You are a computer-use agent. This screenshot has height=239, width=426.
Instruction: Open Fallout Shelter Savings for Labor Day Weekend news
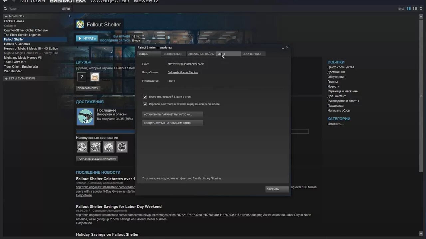pos(119,206)
